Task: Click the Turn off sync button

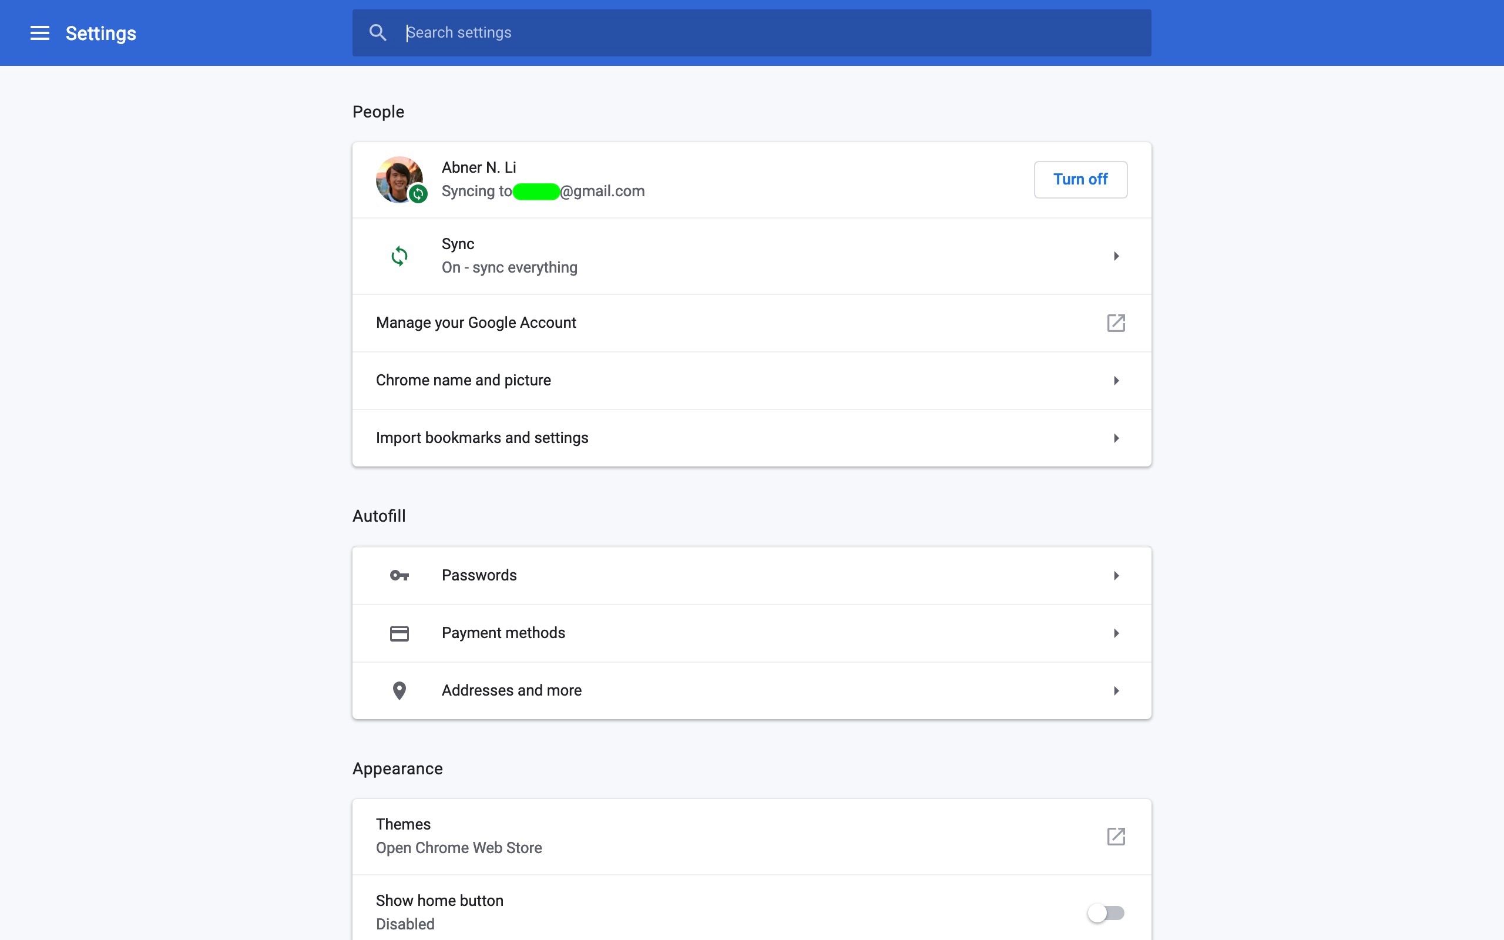Action: click(x=1080, y=180)
